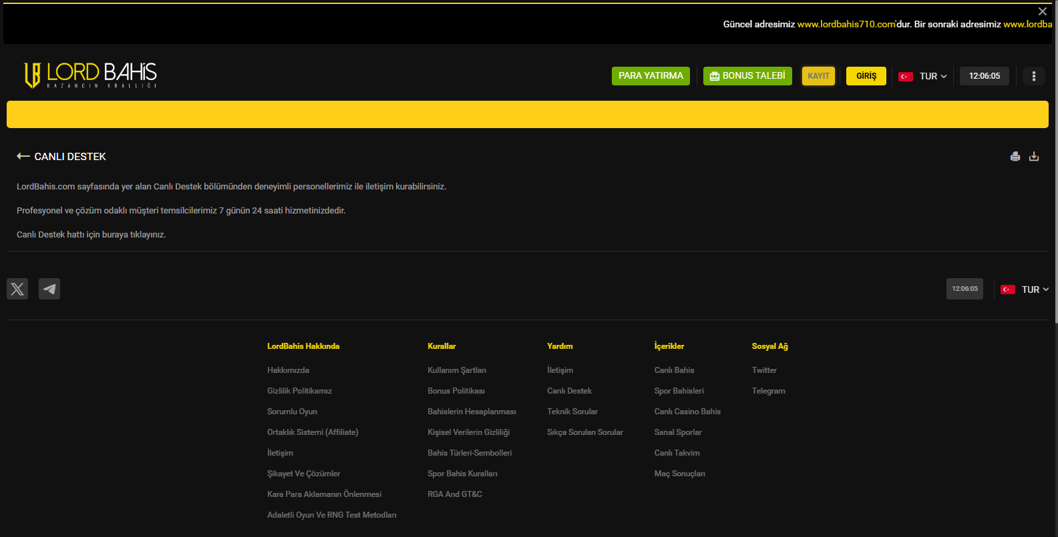Open Sorumlu Oyun link
Screen dimensions: 1058x537
tap(292, 412)
